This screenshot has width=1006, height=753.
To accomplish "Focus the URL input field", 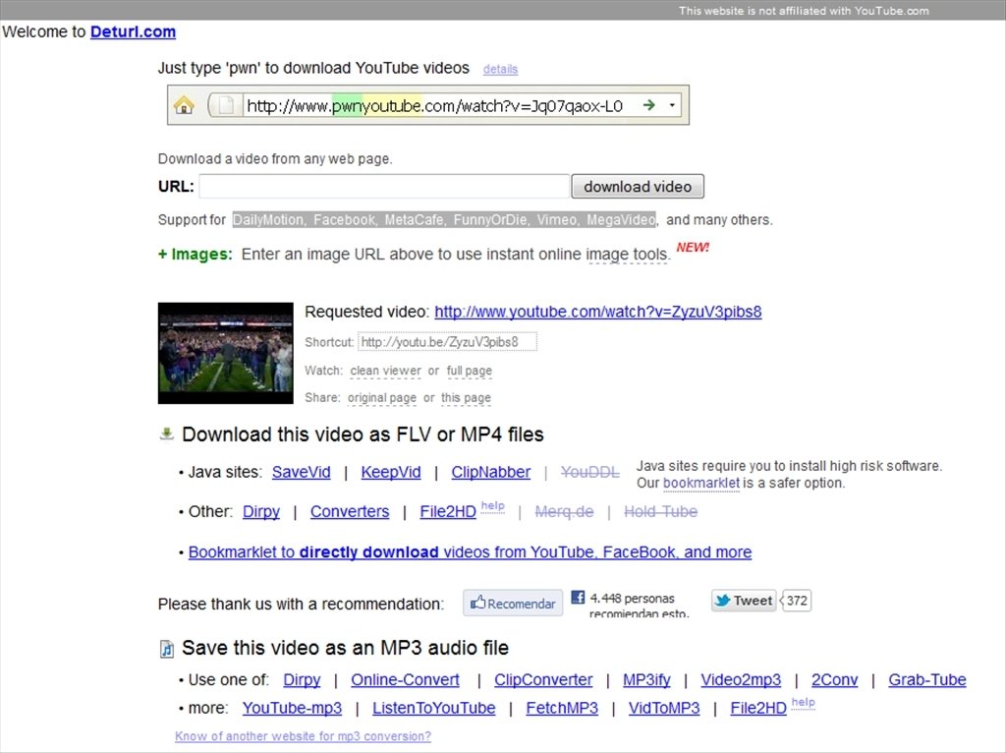I will click(x=384, y=186).
